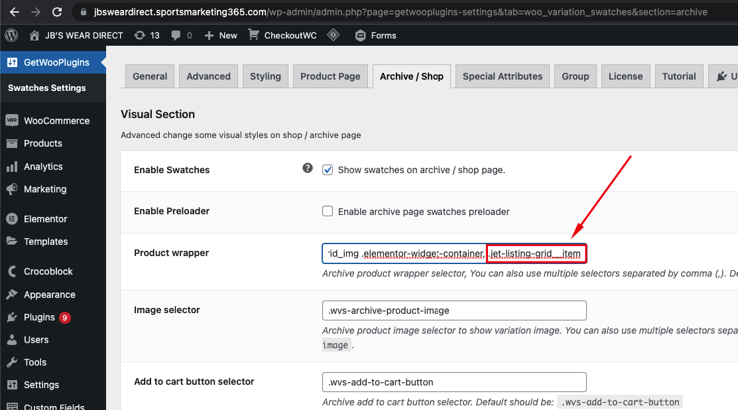This screenshot has height=410, width=738.
Task: Switch to the License tab
Action: (625, 76)
